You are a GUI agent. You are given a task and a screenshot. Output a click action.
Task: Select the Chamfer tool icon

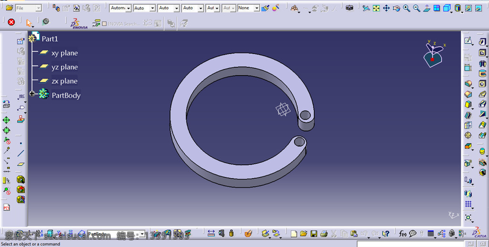tap(468, 94)
